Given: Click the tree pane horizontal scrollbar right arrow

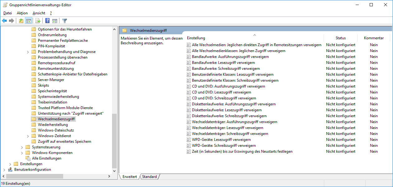Looking at the screenshot, I should point(109,176).
